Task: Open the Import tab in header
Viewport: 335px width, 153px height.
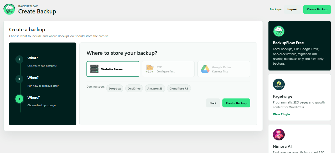Action: tap(292, 9)
